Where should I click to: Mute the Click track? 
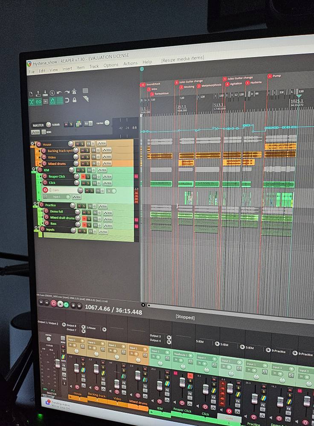[84, 183]
